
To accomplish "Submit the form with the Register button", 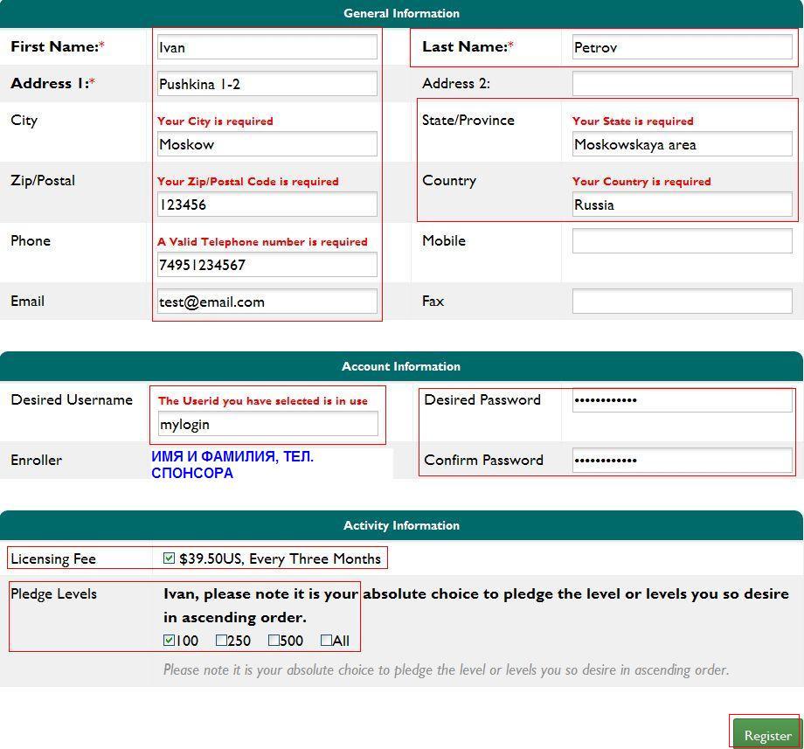I will 767,735.
